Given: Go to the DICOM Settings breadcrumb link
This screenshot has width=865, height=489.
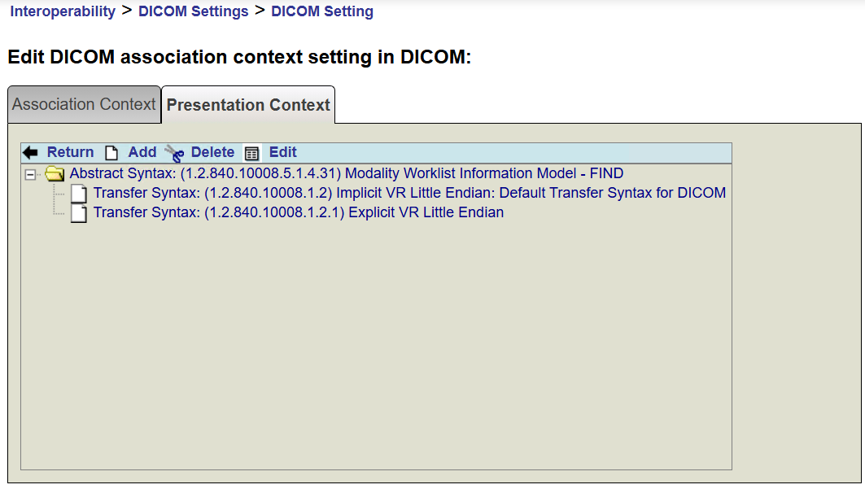Looking at the screenshot, I should coord(194,11).
